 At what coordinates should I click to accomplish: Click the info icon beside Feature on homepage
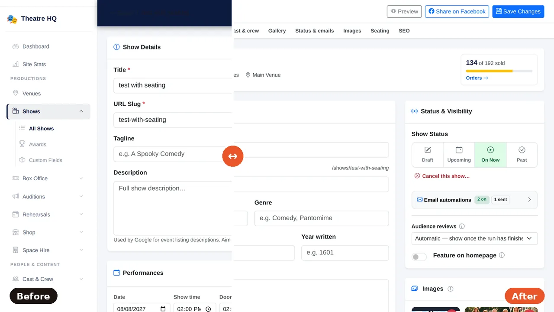tap(502, 255)
